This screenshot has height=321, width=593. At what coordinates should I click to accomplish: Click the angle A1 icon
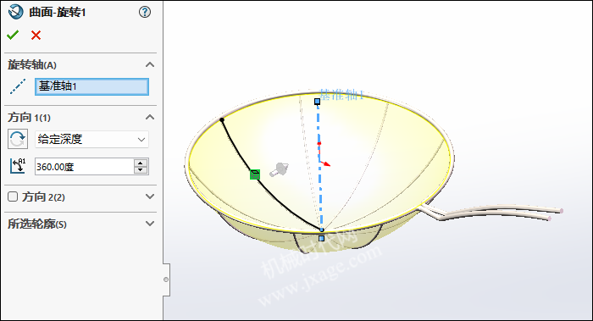[18, 166]
